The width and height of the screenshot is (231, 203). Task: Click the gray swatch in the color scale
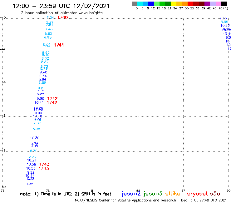(135, 4)
